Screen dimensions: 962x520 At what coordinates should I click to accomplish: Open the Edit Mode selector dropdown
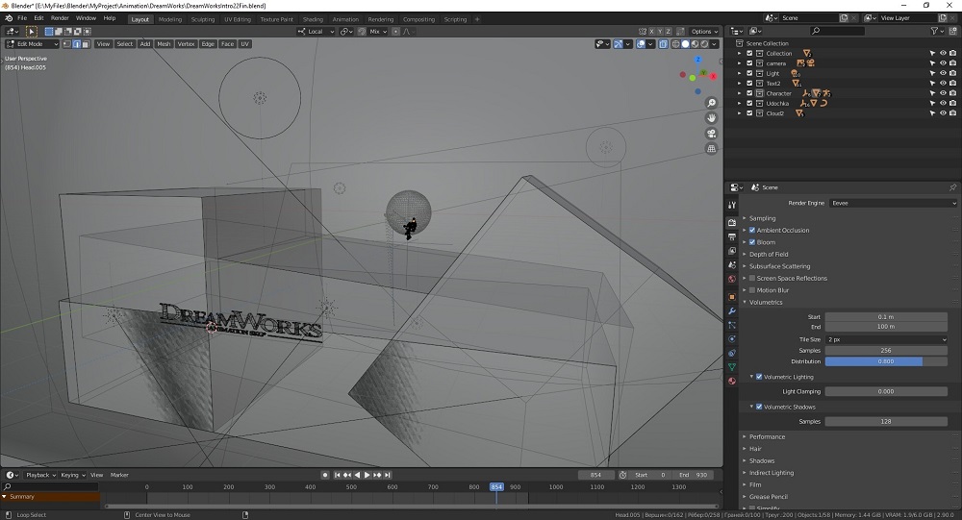pyautogui.click(x=32, y=44)
